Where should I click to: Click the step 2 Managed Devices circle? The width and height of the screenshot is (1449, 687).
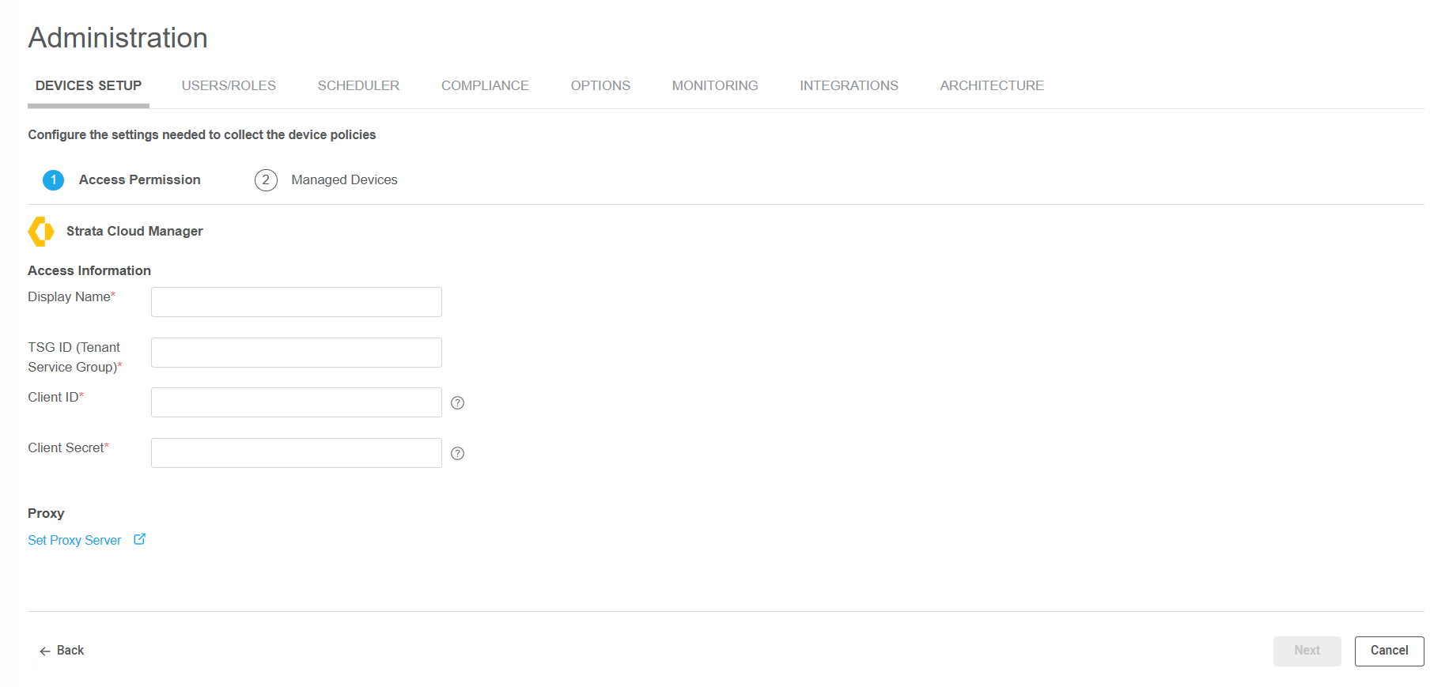(266, 180)
